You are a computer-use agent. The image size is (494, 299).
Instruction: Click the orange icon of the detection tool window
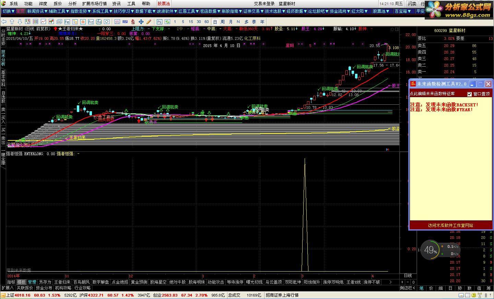pos(413,84)
